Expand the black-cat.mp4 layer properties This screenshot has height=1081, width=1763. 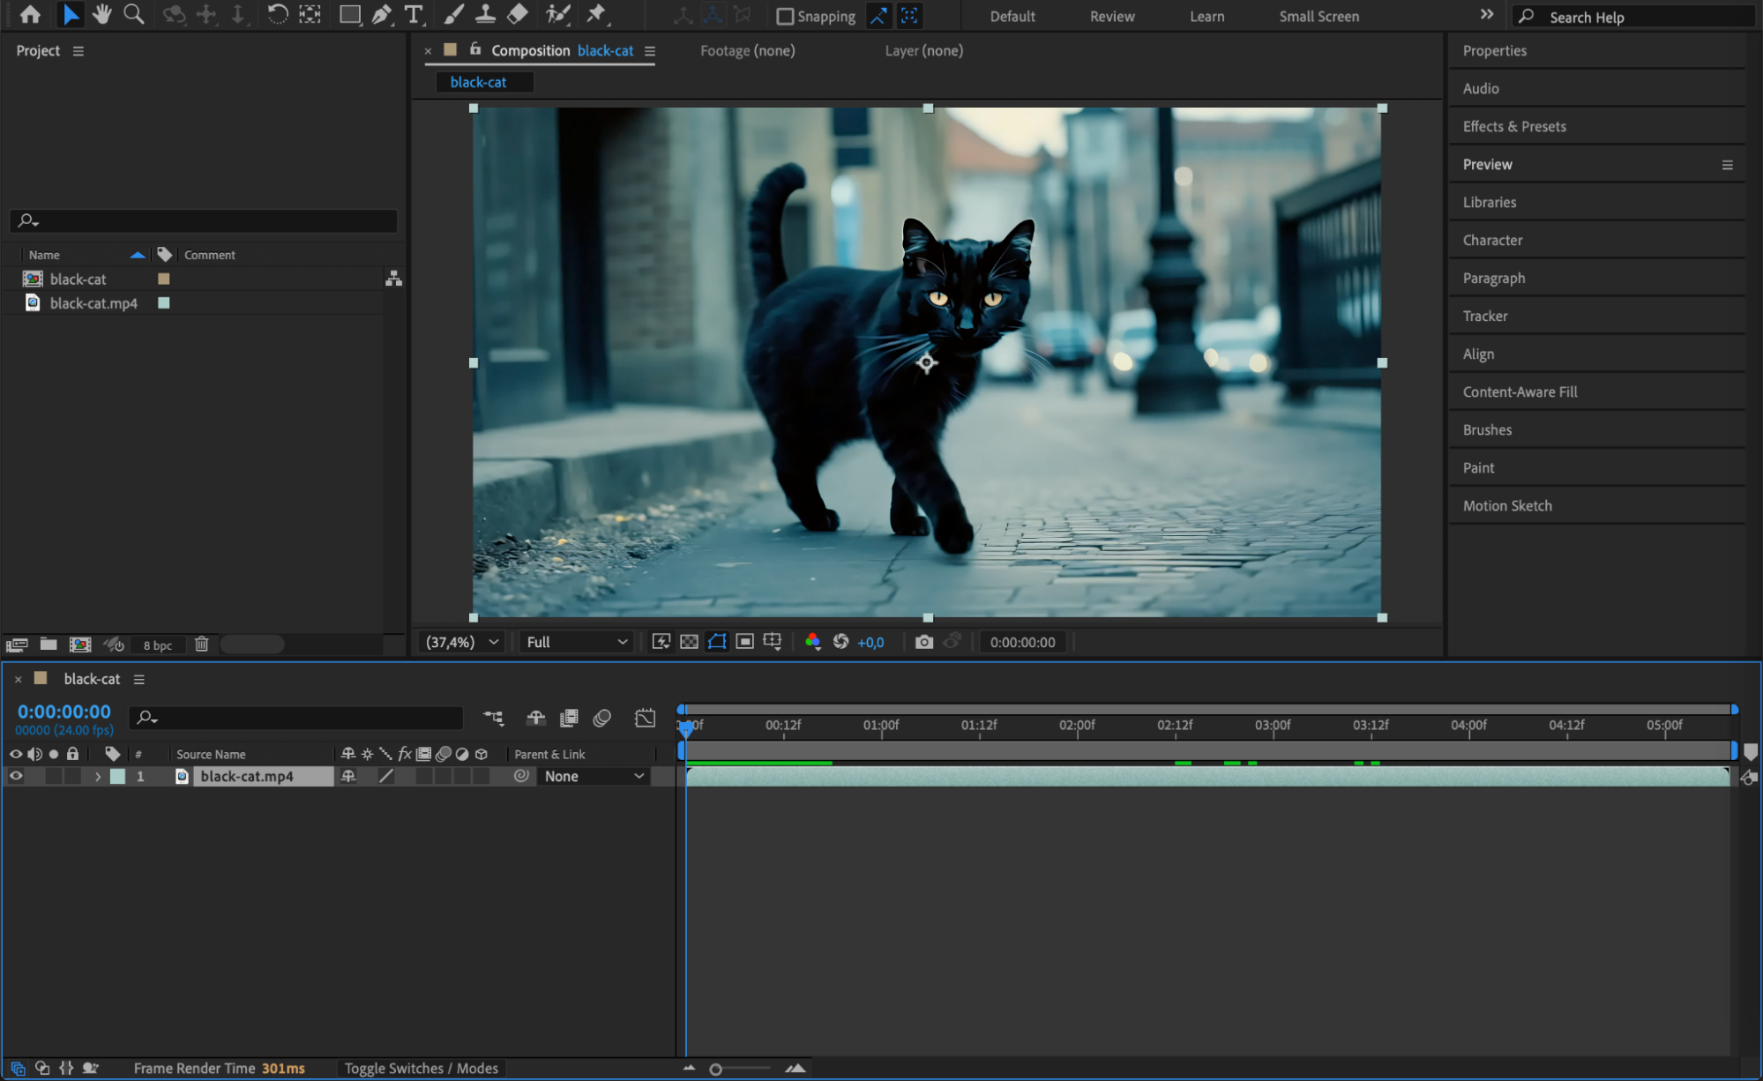pos(98,776)
